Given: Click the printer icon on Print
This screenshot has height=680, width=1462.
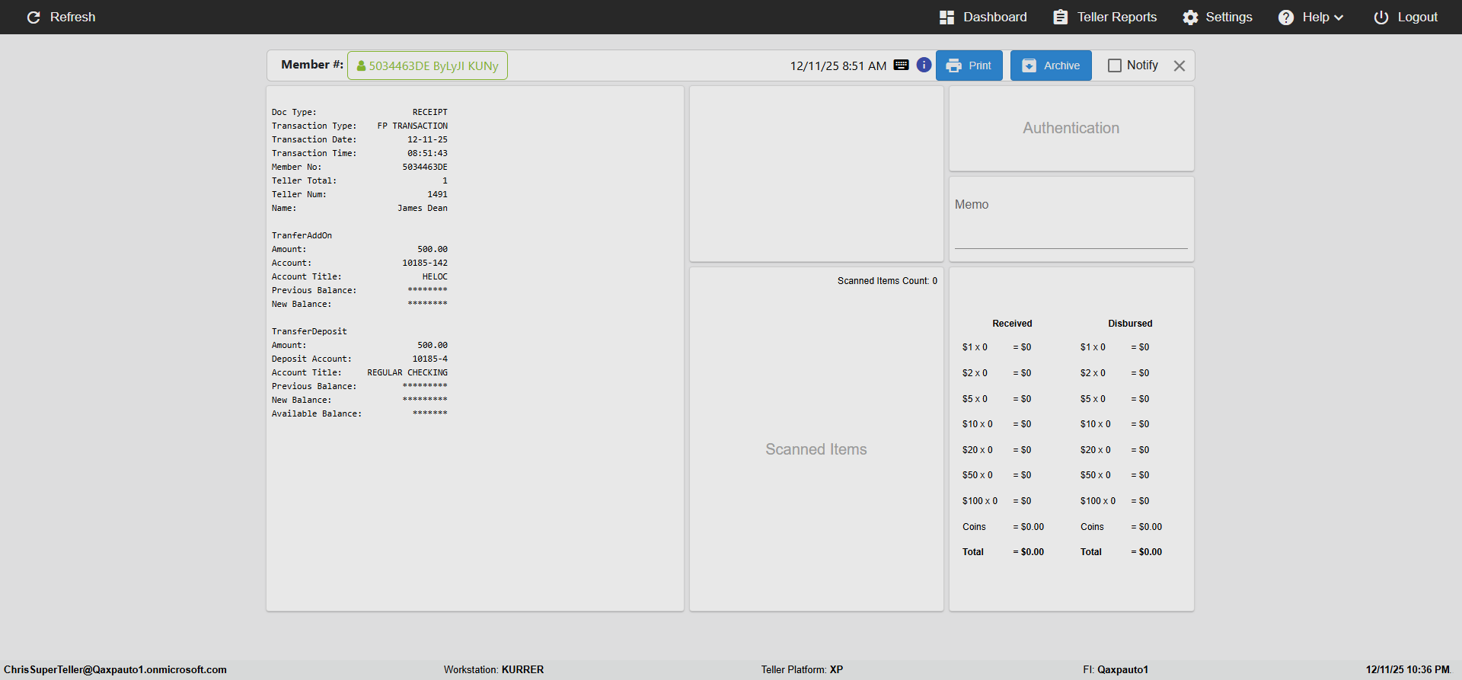Looking at the screenshot, I should [x=953, y=65].
